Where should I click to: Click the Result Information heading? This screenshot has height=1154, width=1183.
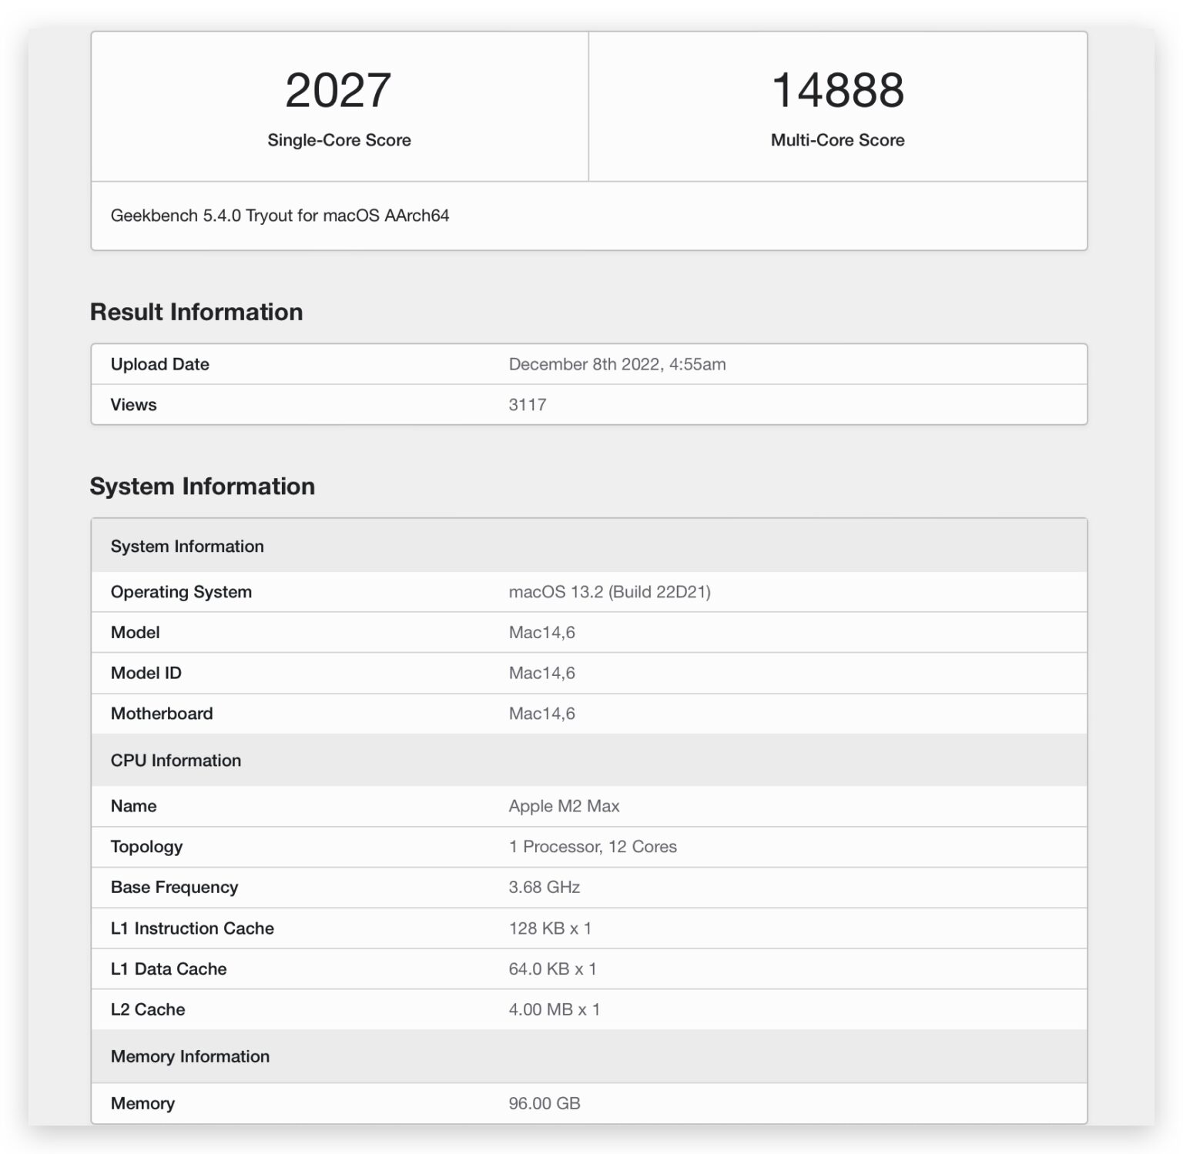[x=196, y=312]
